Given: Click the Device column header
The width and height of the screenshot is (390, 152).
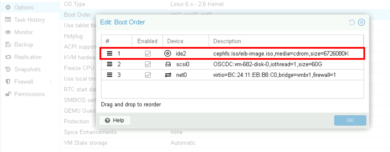Looking at the screenshot, I should (x=186, y=41).
